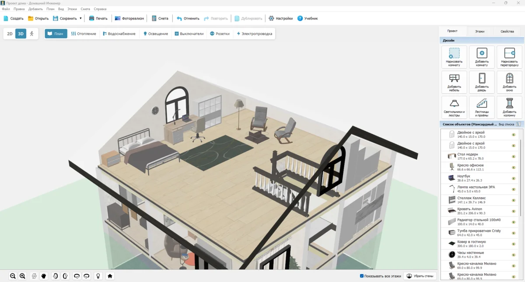Choose Добавить окно window tool
Viewport: 525px width, 282px height.
pos(509,82)
